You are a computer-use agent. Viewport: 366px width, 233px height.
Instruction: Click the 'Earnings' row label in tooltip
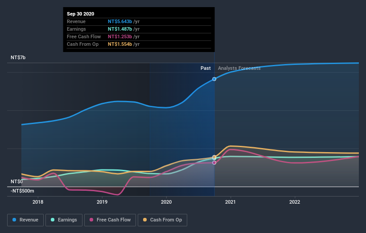(76, 29)
